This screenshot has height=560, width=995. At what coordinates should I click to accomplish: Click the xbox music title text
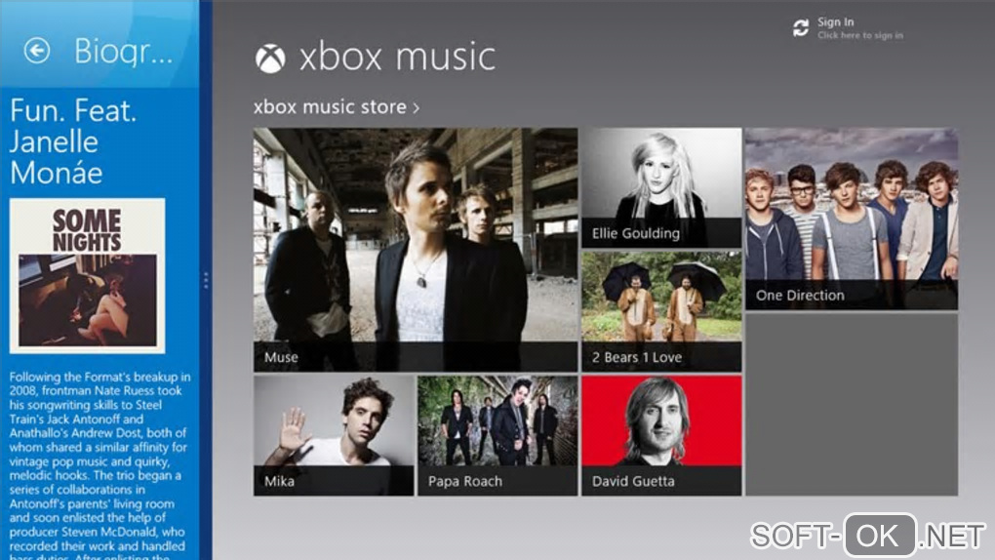coord(397,58)
